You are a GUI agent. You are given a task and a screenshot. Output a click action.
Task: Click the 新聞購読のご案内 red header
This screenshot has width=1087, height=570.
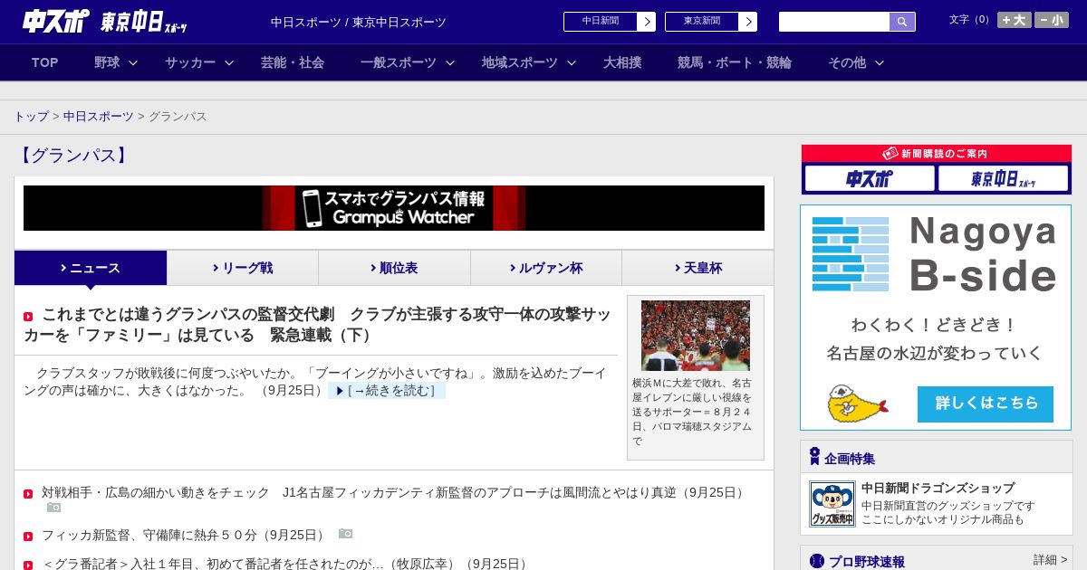(937, 154)
